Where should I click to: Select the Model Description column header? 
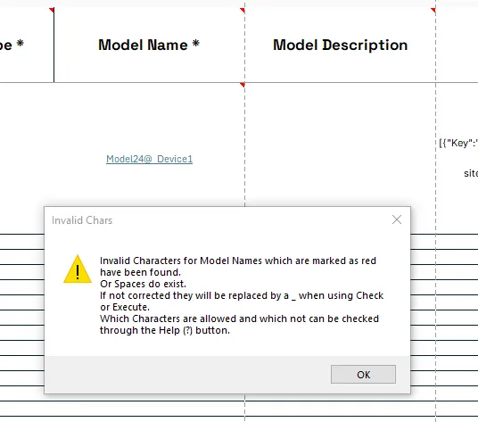(340, 45)
